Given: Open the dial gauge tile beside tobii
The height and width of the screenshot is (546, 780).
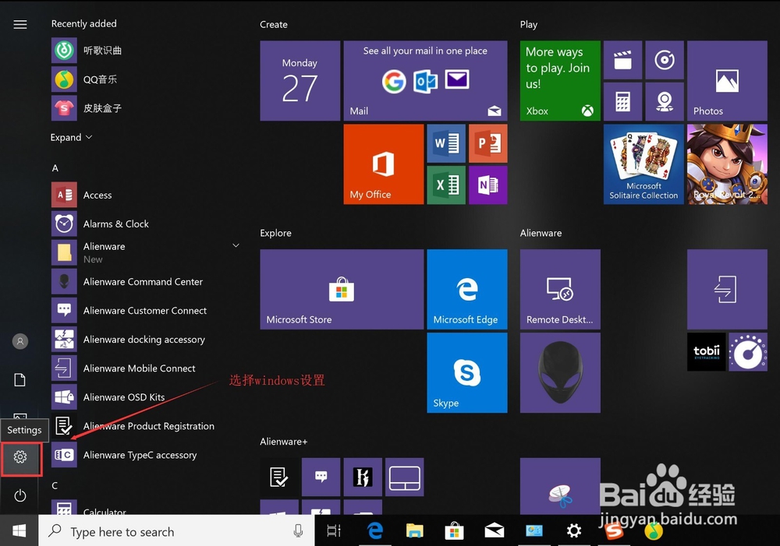Looking at the screenshot, I should click(748, 352).
